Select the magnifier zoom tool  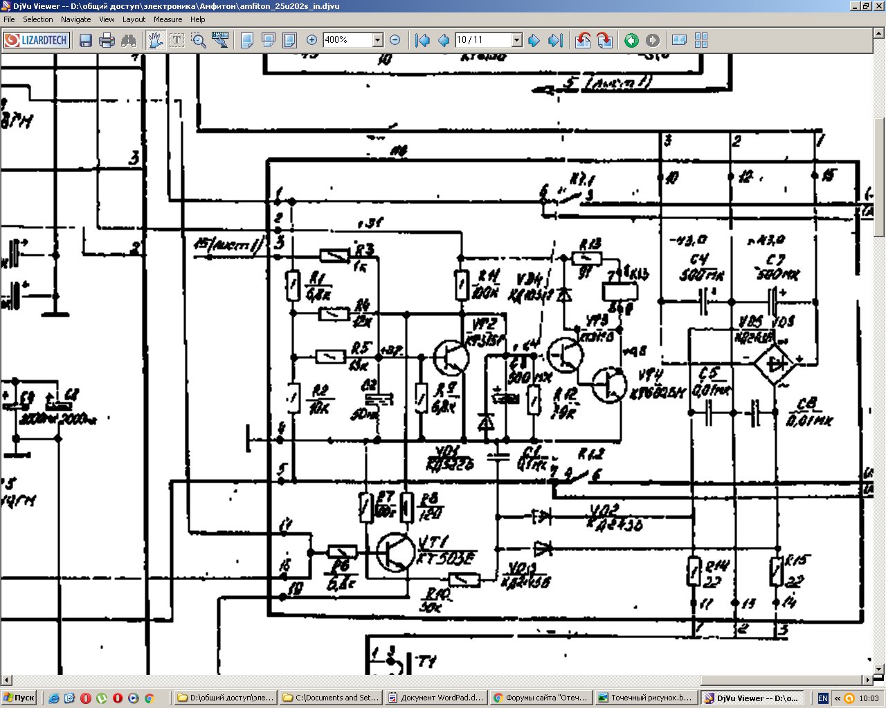coord(199,40)
